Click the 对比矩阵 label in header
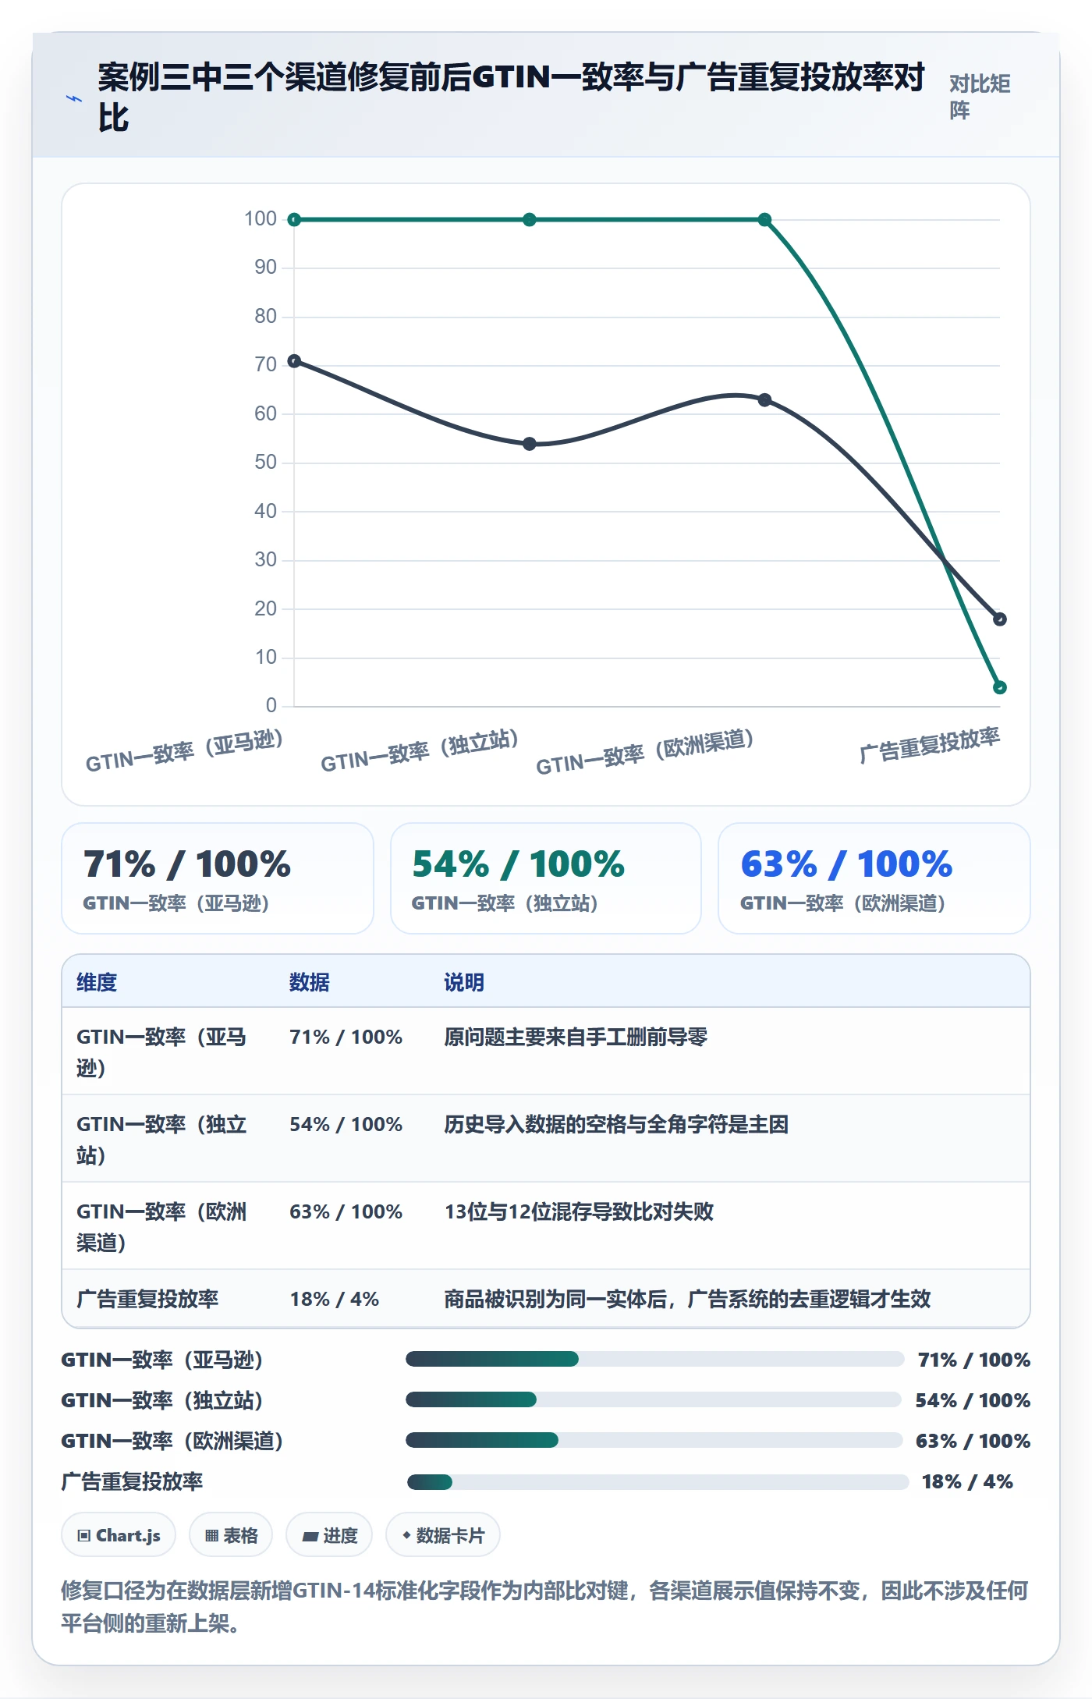 980,97
